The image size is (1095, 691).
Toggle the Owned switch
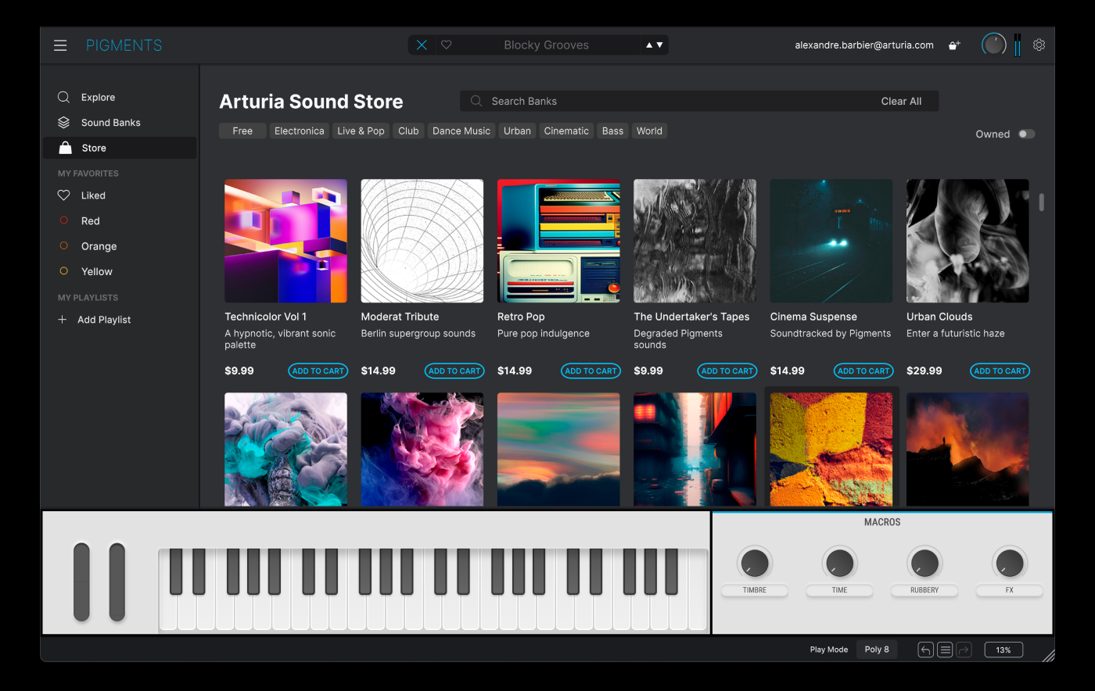coord(1026,134)
